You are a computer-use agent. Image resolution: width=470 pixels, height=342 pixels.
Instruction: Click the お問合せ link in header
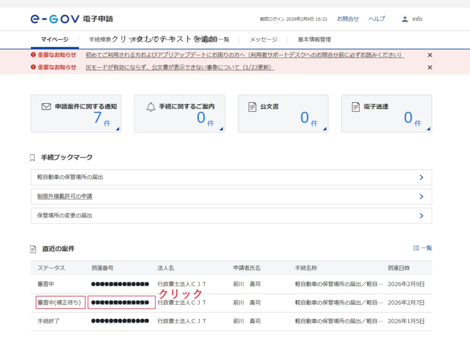pyautogui.click(x=347, y=19)
